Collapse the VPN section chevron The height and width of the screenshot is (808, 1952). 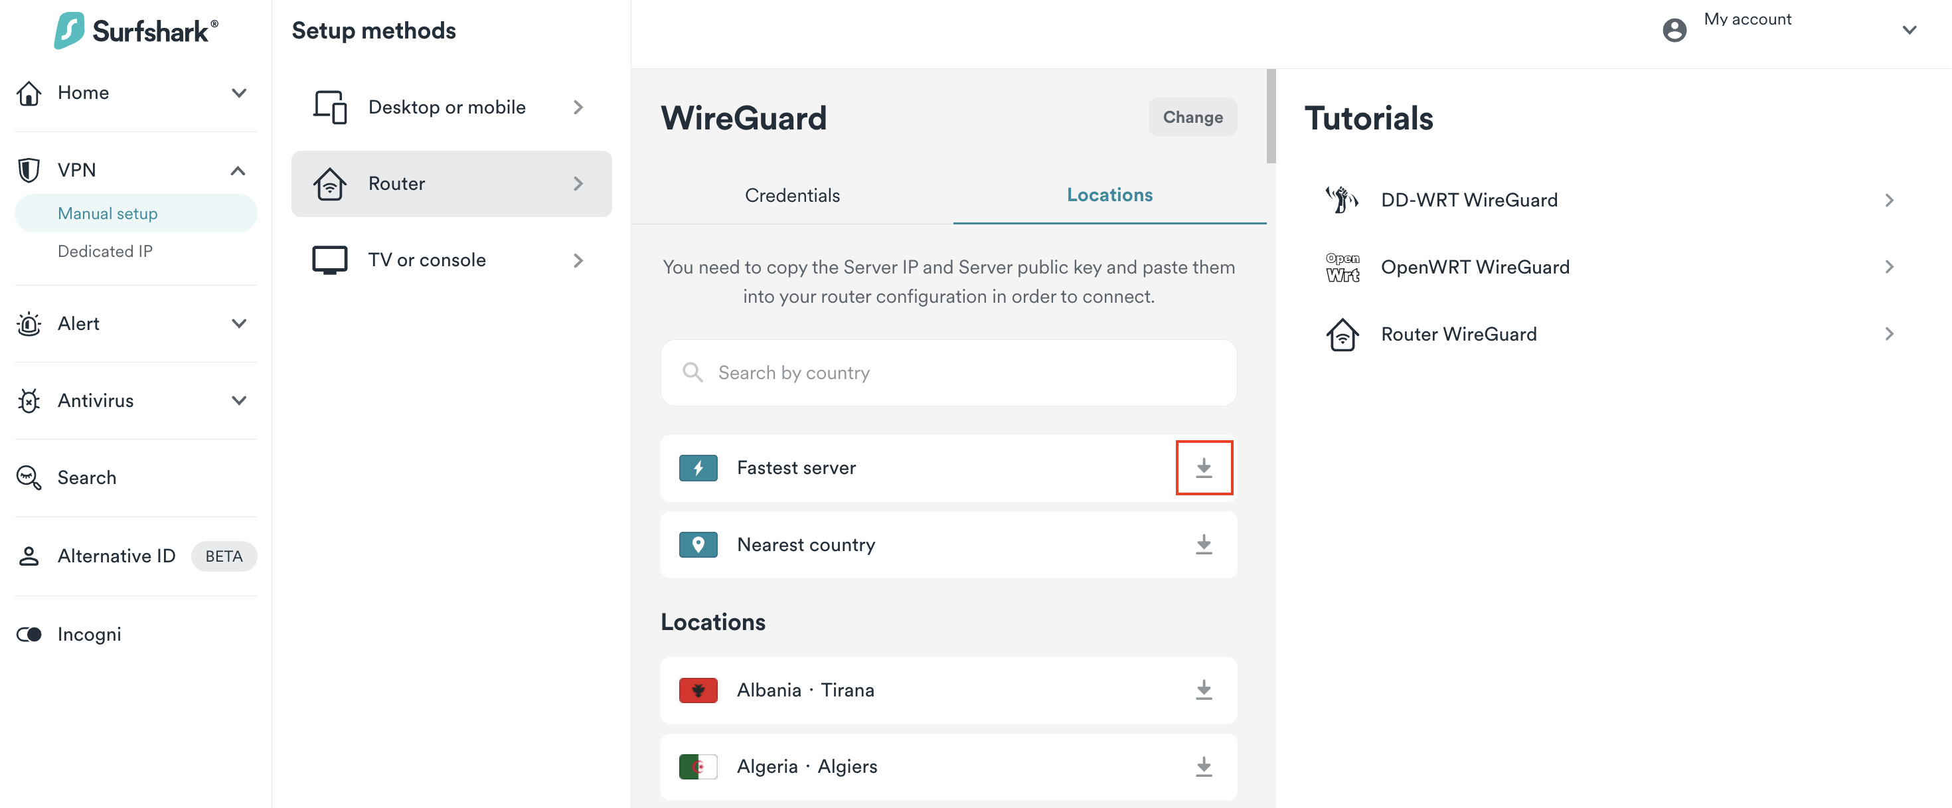coord(238,170)
